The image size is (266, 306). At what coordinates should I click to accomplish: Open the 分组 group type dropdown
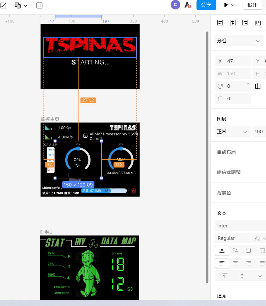pos(239,40)
